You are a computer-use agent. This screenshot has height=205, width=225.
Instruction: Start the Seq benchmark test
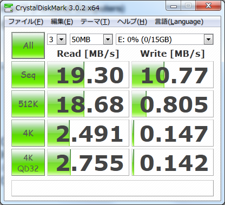coord(28,75)
